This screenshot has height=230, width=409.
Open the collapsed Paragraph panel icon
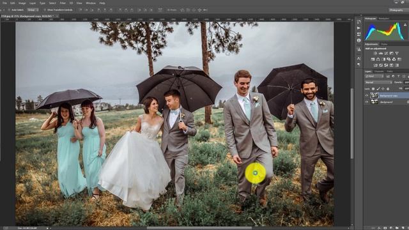(359, 65)
